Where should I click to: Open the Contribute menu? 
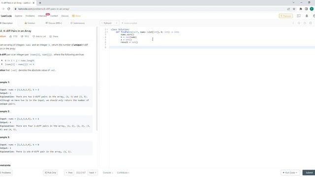tap(123, 173)
